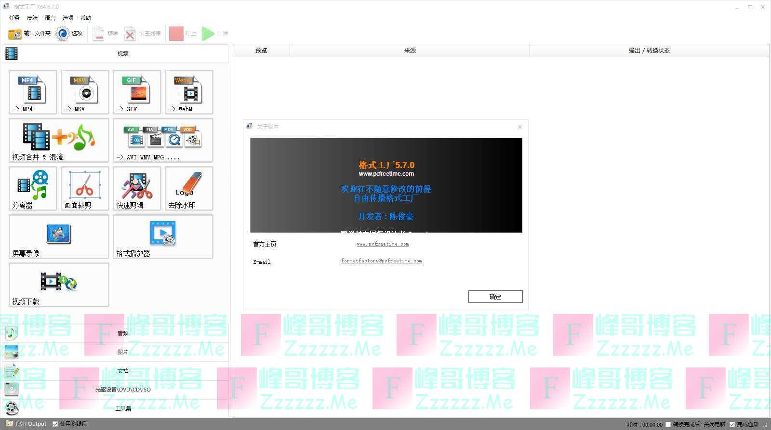Click the formatfactory@pcfreetime.com email link
771x430 pixels.
tap(382, 261)
